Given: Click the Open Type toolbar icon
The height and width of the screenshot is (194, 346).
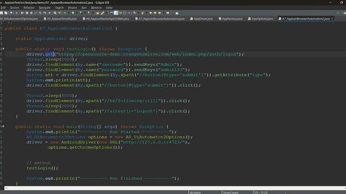Looking at the screenshot, I should tap(98, 13).
